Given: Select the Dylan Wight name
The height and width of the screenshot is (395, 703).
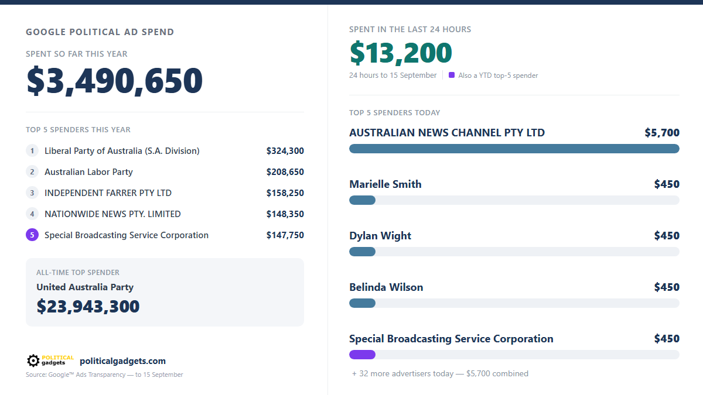Looking at the screenshot, I should click(380, 236).
